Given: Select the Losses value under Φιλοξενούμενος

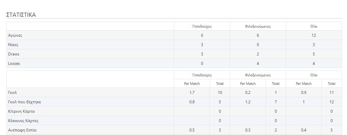Looking at the screenshot, I should click(258, 63).
